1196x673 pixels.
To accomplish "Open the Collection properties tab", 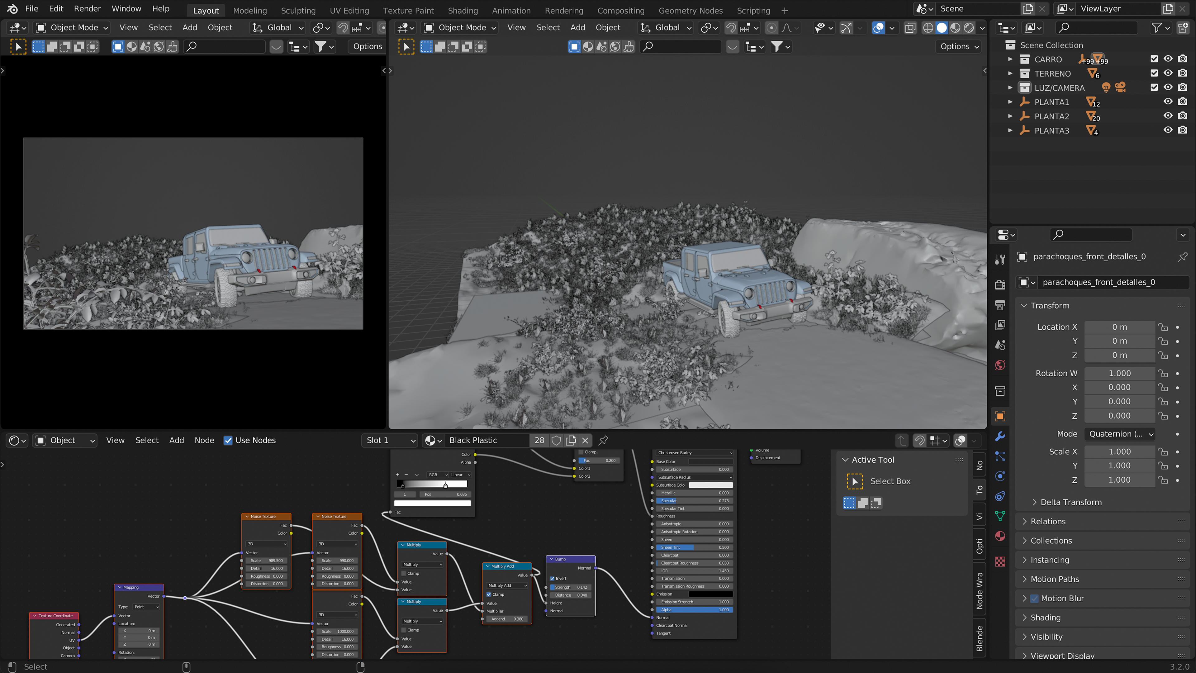I will click(1000, 391).
